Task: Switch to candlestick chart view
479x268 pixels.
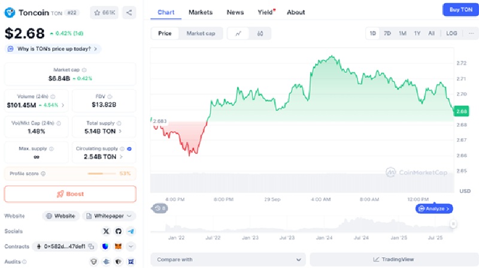Action: coord(260,33)
